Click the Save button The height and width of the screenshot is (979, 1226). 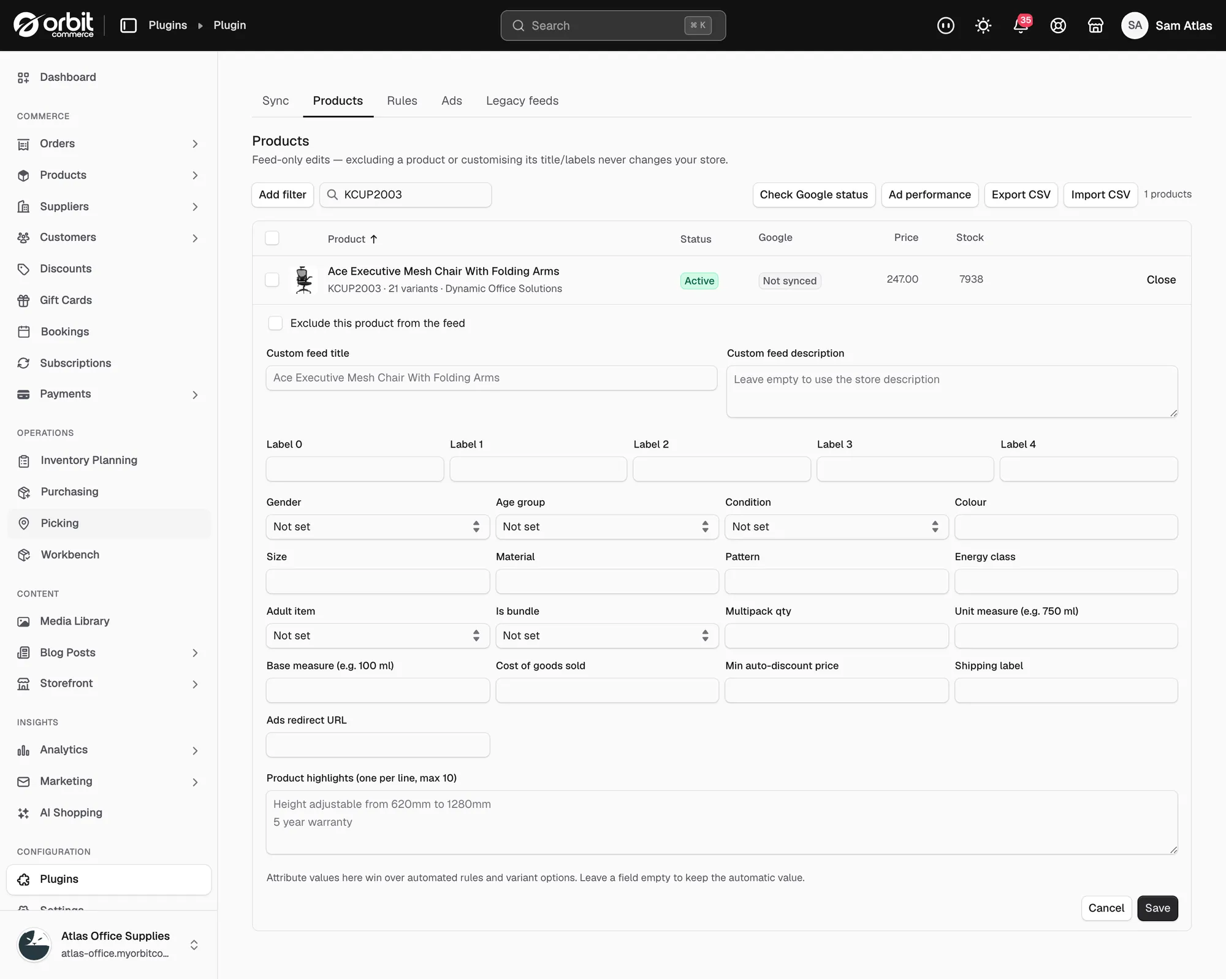pos(1157,908)
